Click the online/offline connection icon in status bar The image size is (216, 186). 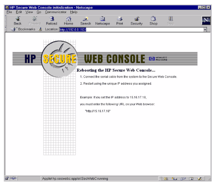coord(13,178)
